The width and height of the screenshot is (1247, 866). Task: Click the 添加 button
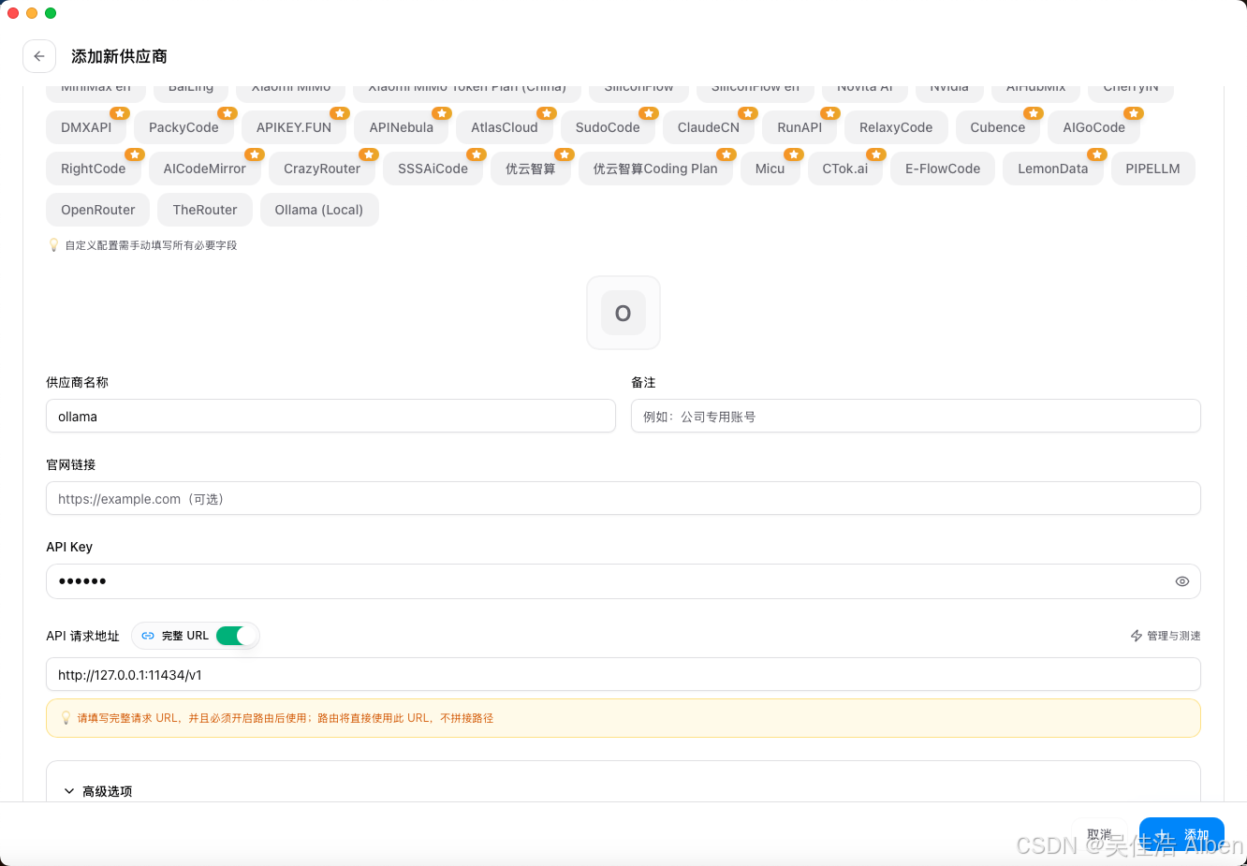[1181, 834]
